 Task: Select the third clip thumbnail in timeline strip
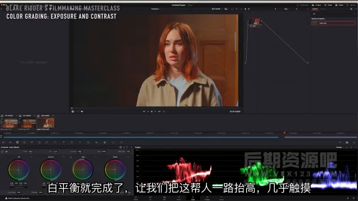tap(45, 122)
